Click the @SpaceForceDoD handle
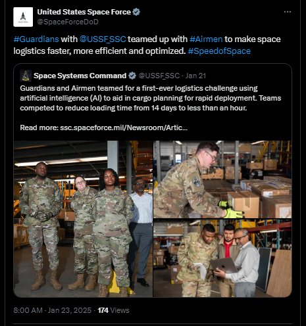Screen dimensions: 306x326 click(x=68, y=22)
